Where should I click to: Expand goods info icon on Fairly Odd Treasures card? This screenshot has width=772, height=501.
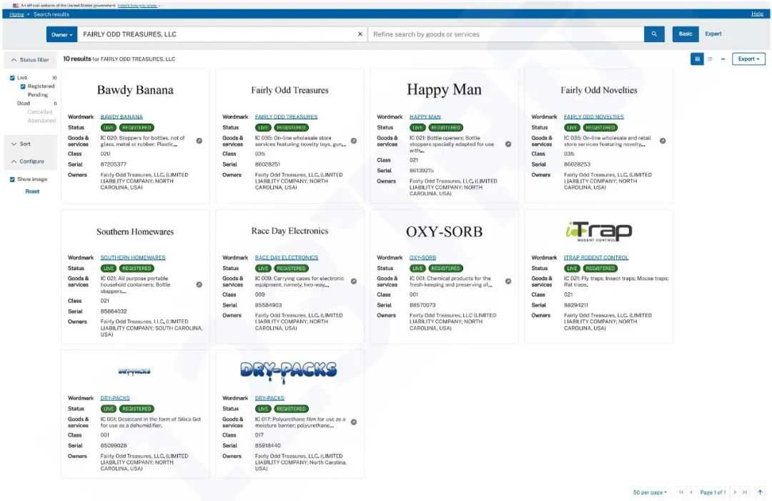(x=354, y=141)
